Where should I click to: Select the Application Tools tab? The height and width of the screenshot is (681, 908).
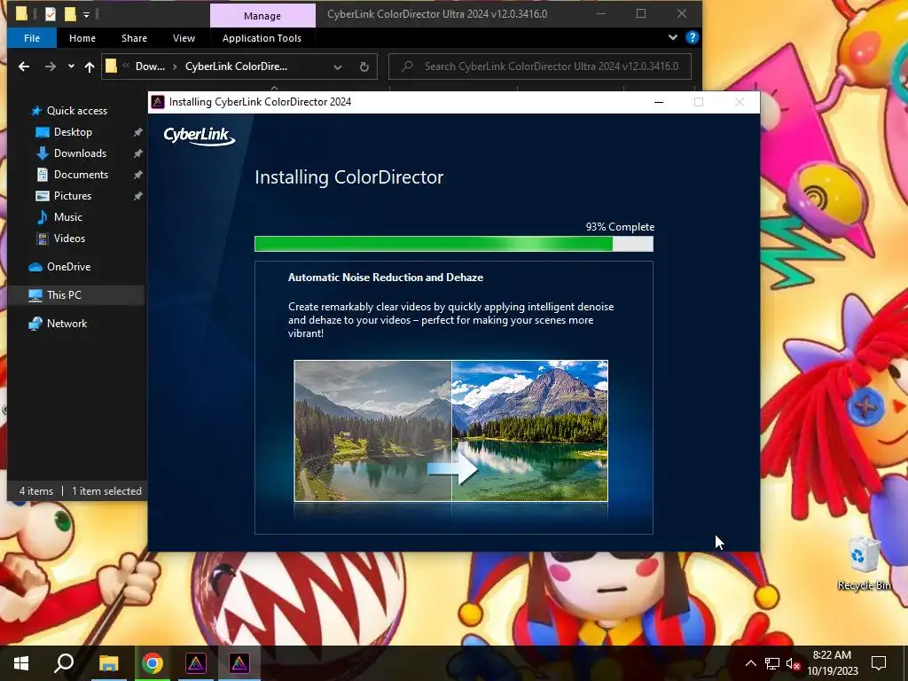[262, 38]
